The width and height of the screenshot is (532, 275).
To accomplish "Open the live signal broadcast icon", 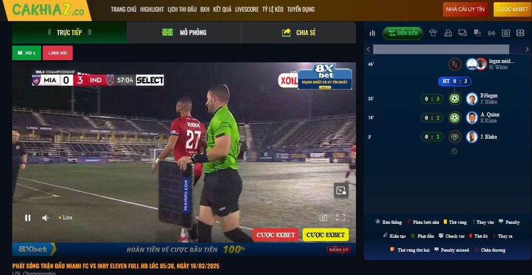I will click(491, 33).
